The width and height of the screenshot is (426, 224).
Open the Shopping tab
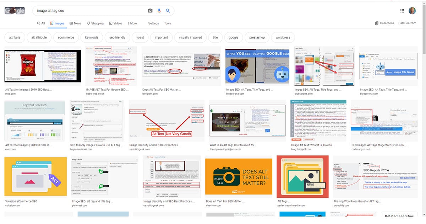(95, 23)
